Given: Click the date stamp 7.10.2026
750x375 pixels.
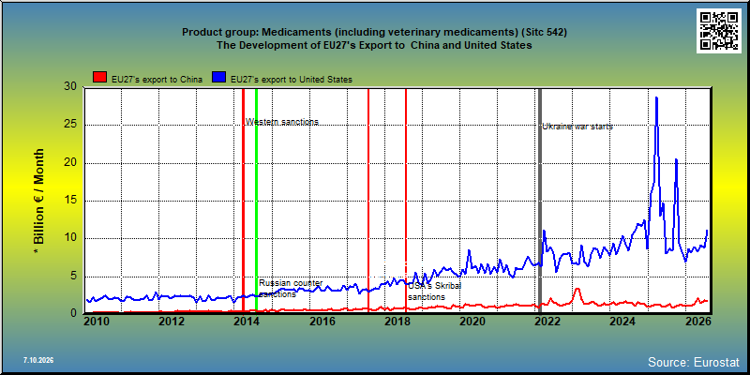Looking at the screenshot, I should pyautogui.click(x=37, y=360).
